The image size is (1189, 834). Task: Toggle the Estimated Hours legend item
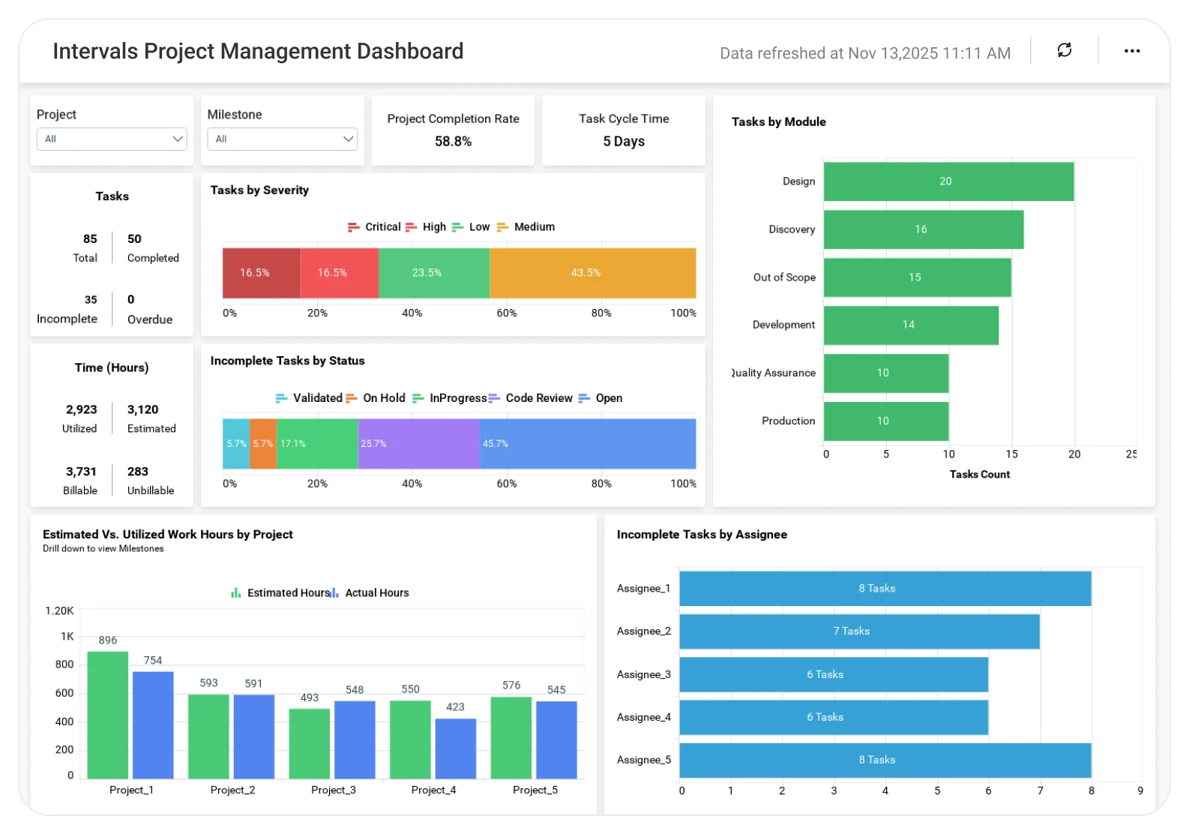pos(280,592)
